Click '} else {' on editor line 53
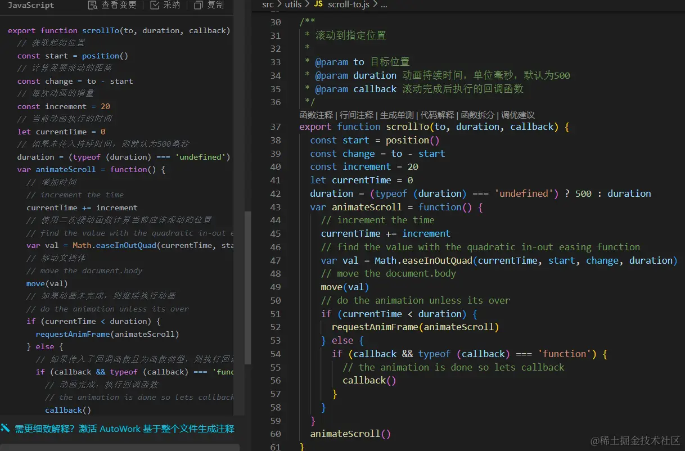The image size is (685, 451). (342, 341)
